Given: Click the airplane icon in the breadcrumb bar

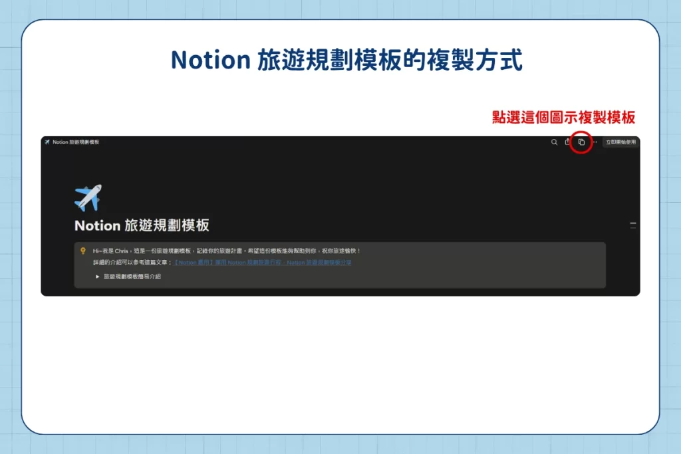Looking at the screenshot, I should tap(47, 142).
